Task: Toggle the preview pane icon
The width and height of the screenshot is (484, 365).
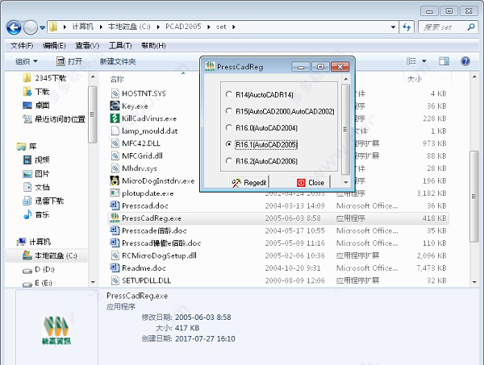Action: coord(444,61)
